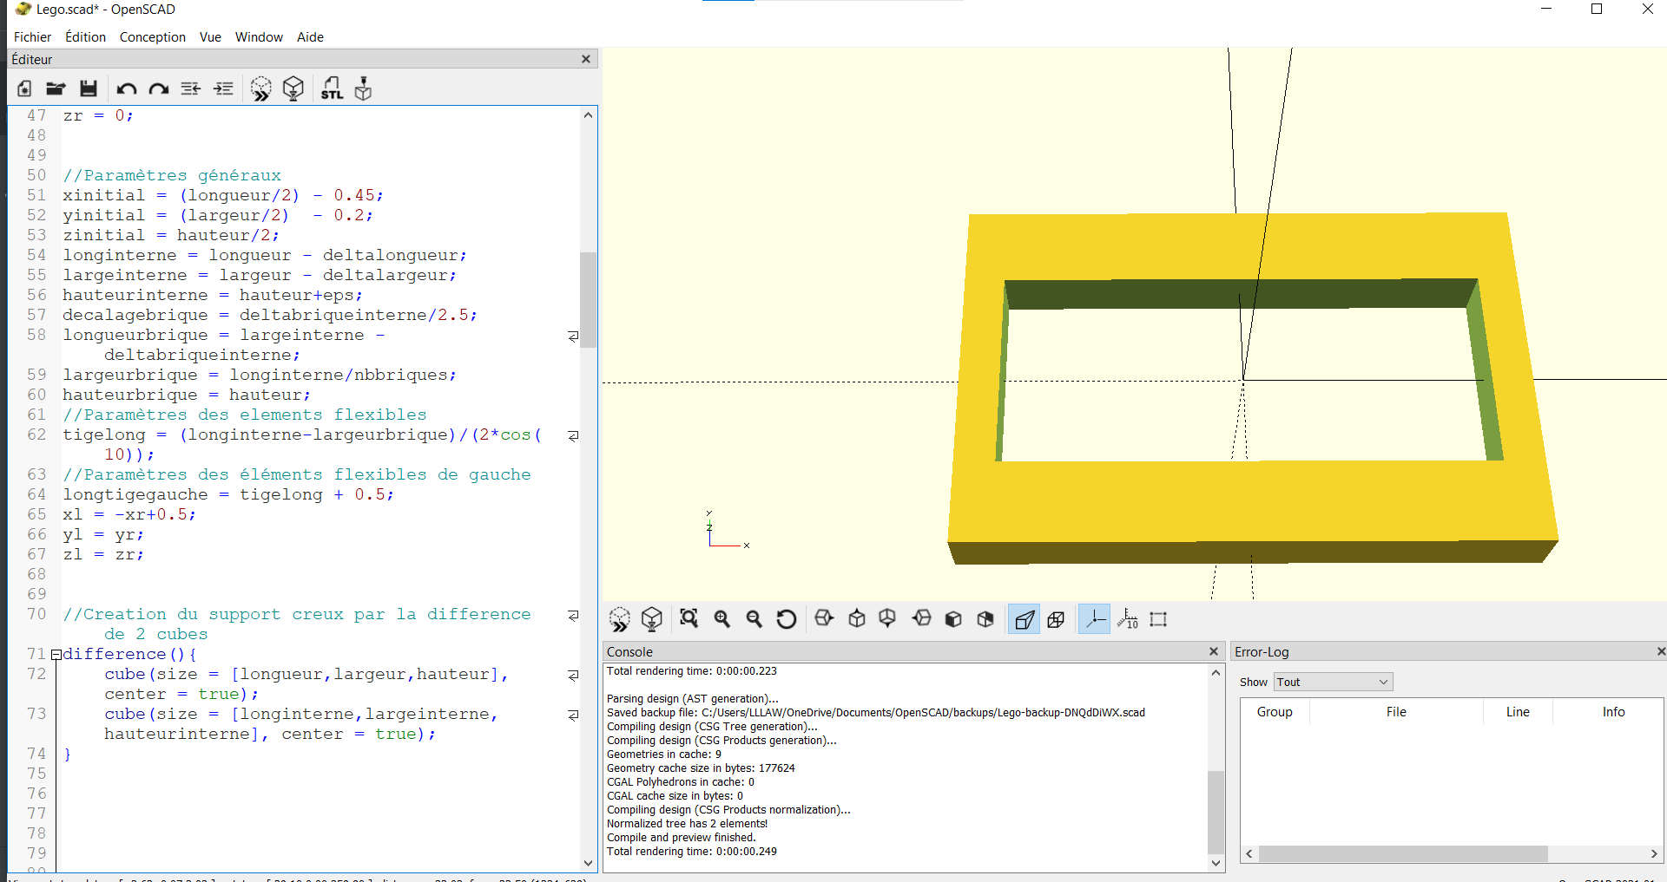Preview the design from editor toolbar
This screenshot has height=882, width=1667.
(x=260, y=88)
